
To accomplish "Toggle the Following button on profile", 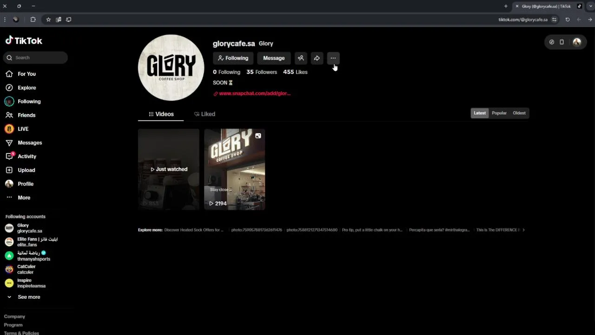I will [x=233, y=58].
